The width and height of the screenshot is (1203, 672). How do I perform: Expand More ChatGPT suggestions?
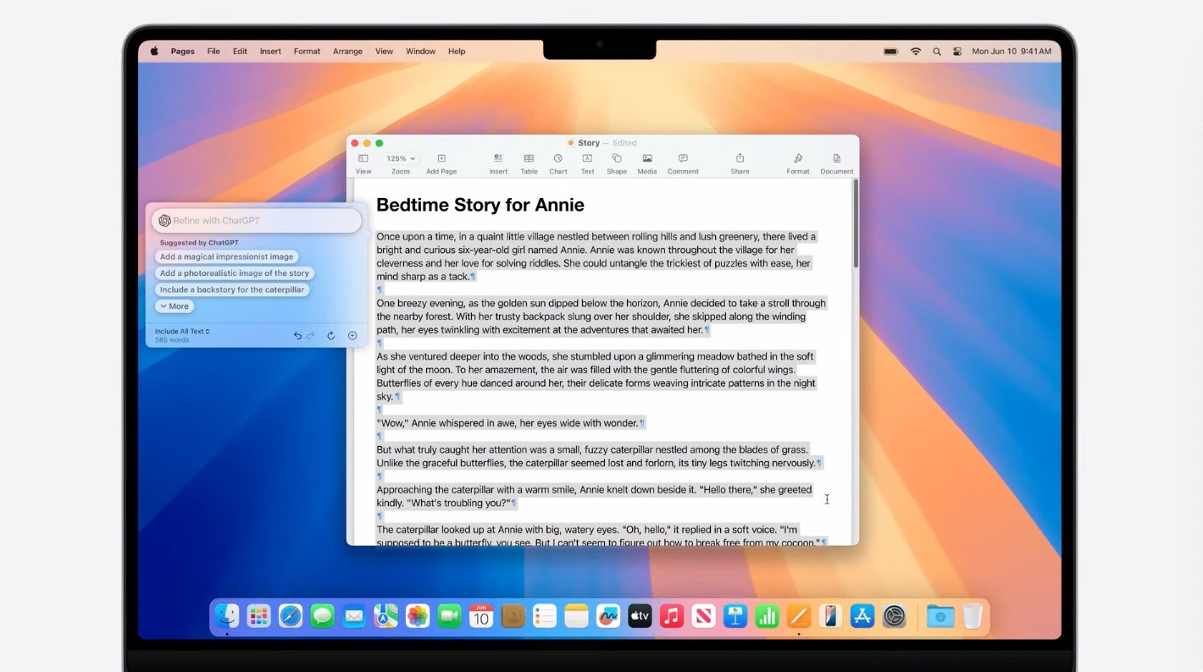[174, 306]
